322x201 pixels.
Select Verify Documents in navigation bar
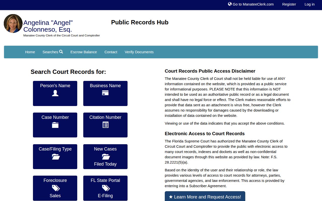[x=139, y=52]
